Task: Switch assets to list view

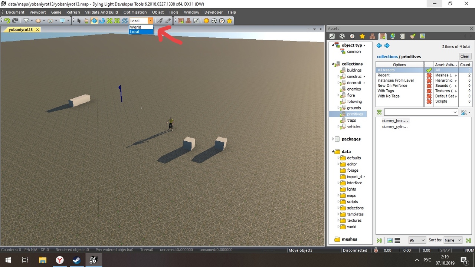Action: 397,240
